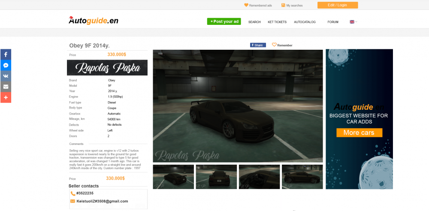Click the Model value 9F
429x211 pixels.
pyautogui.click(x=110, y=86)
